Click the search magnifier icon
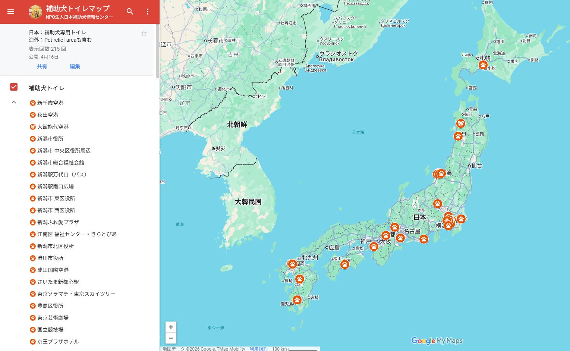The height and width of the screenshot is (351, 570). (x=130, y=12)
